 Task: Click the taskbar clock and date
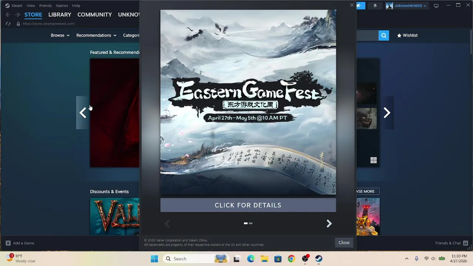tap(459, 259)
